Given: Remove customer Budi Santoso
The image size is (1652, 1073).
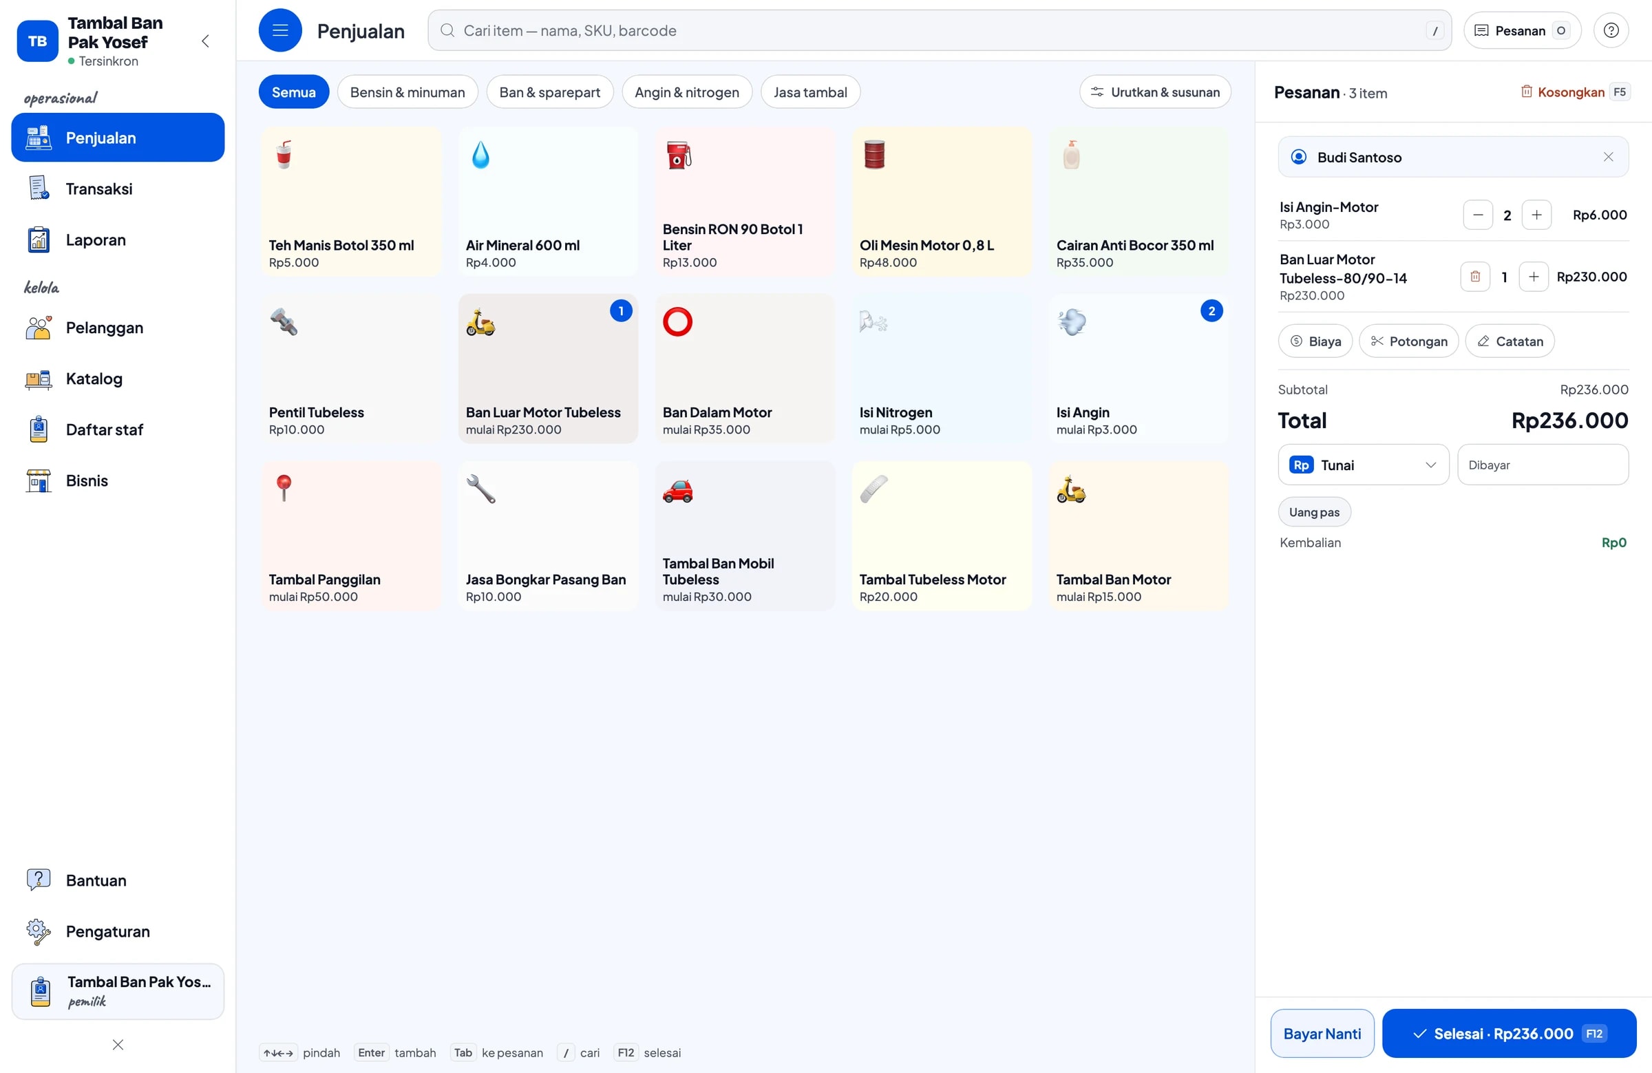Looking at the screenshot, I should click(x=1607, y=157).
